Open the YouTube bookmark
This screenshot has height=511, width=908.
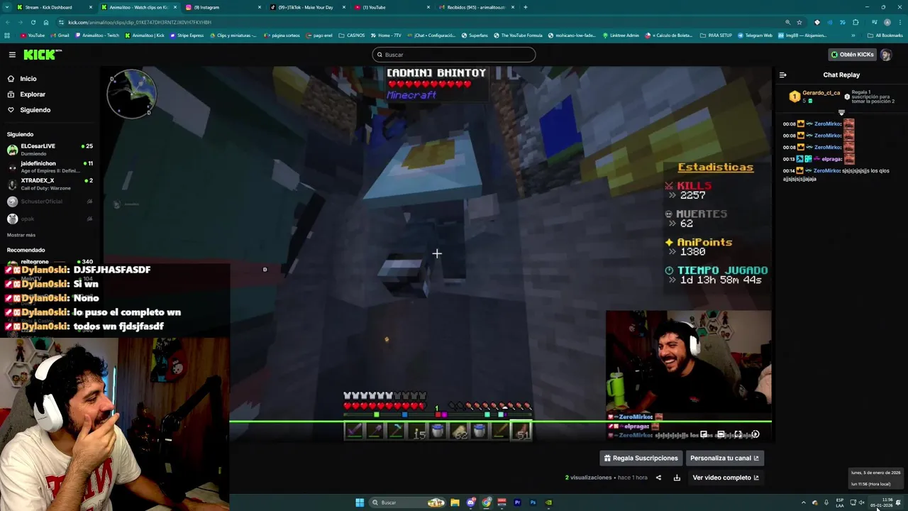pyautogui.click(x=33, y=35)
